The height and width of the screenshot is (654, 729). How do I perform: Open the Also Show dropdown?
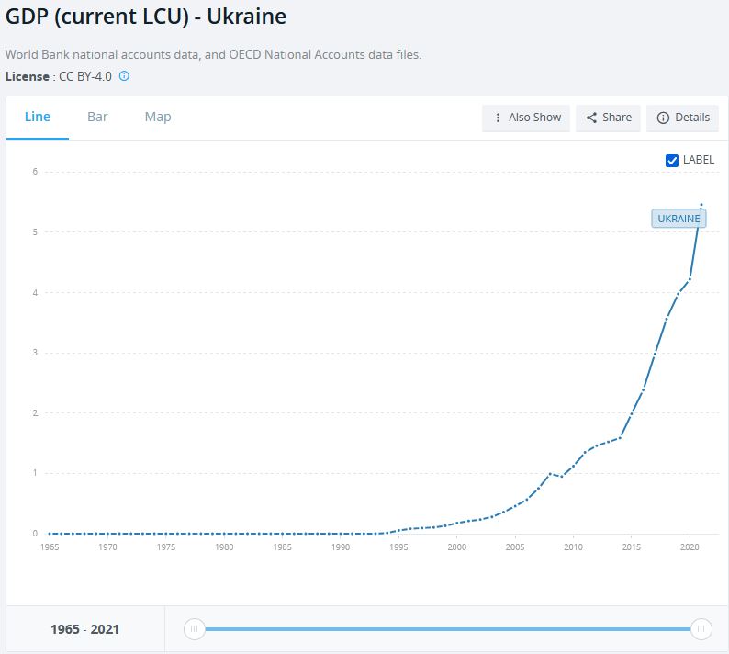[526, 118]
